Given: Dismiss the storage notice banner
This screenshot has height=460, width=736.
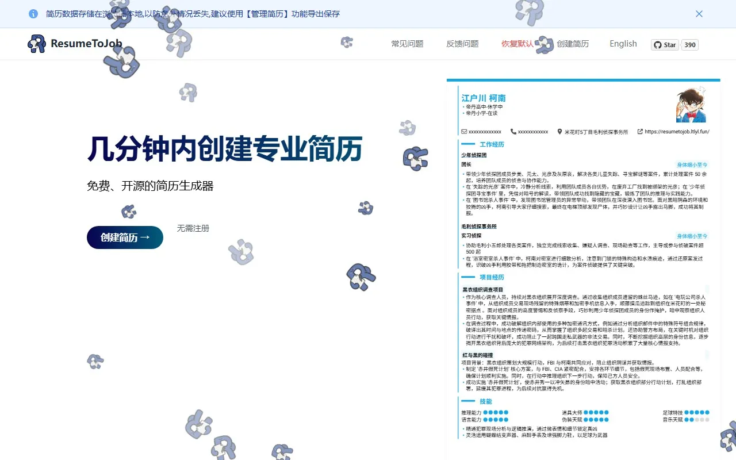Looking at the screenshot, I should point(699,14).
